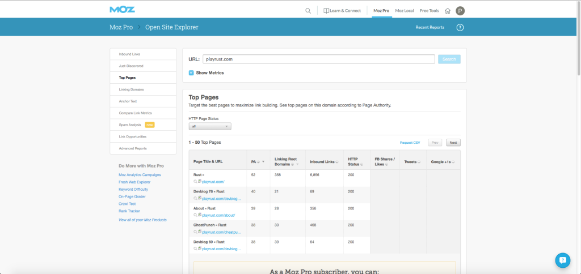Sort table by PA arrow
The width and height of the screenshot is (581, 274).
(x=263, y=162)
